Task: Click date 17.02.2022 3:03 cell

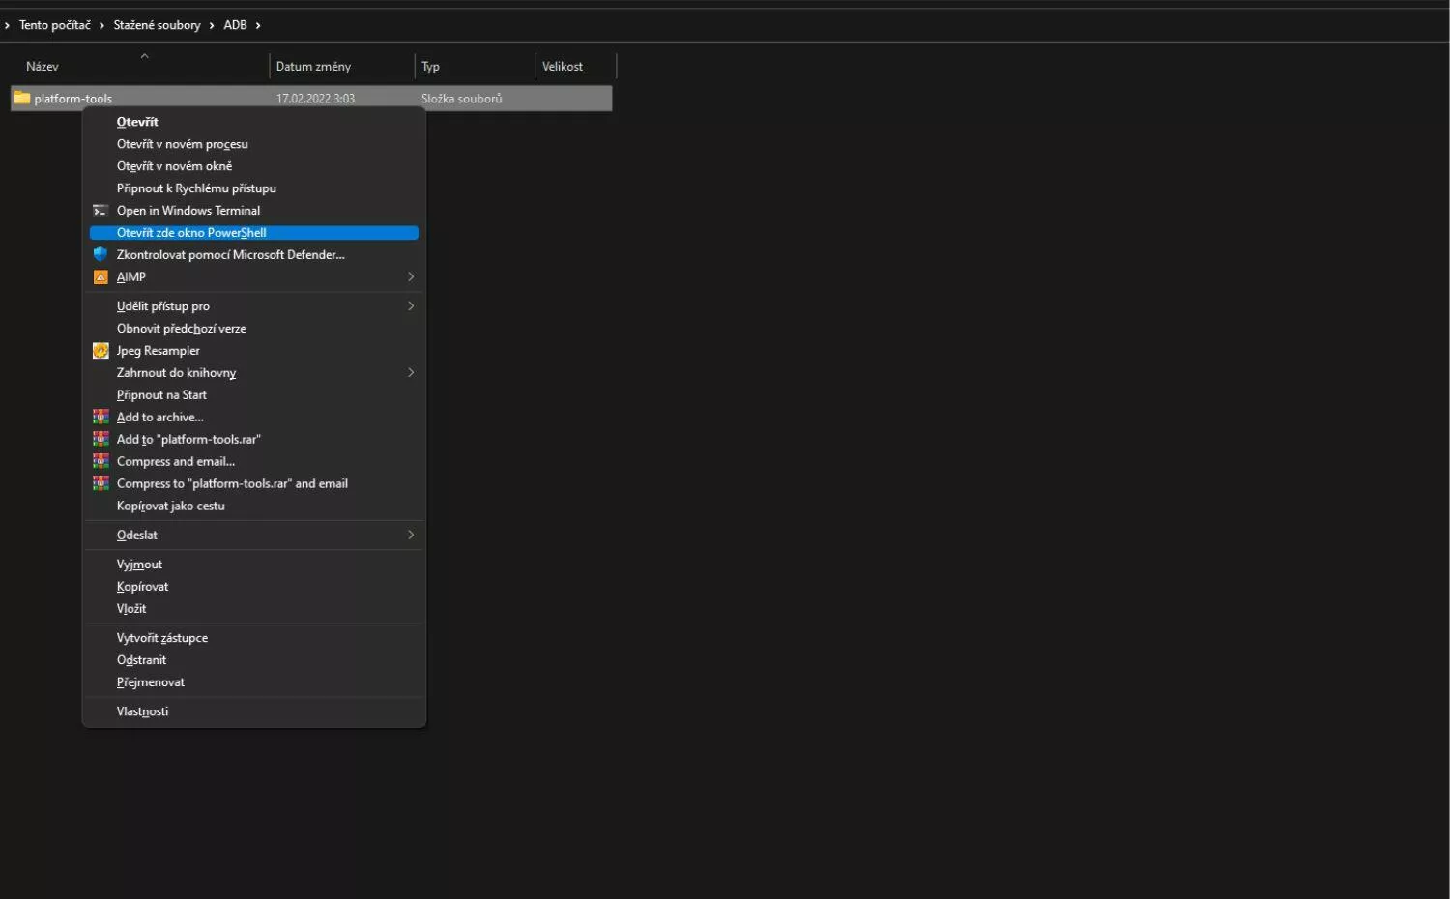Action: click(315, 99)
